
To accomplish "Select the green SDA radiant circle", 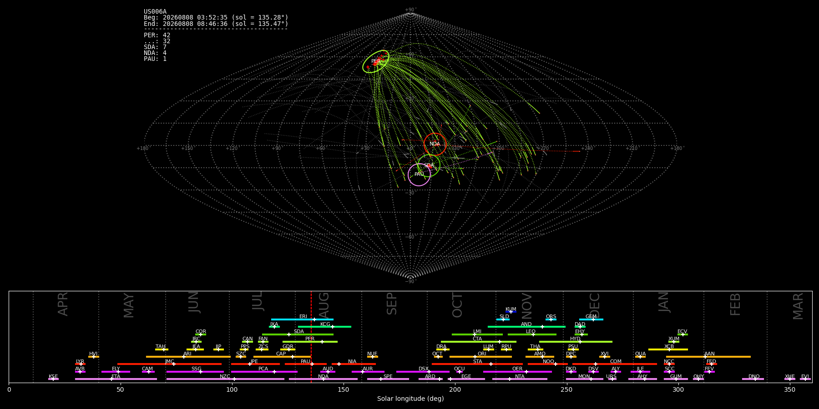I will coord(429,165).
